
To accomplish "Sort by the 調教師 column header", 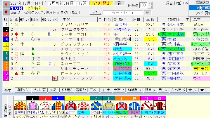I will [171, 20].
